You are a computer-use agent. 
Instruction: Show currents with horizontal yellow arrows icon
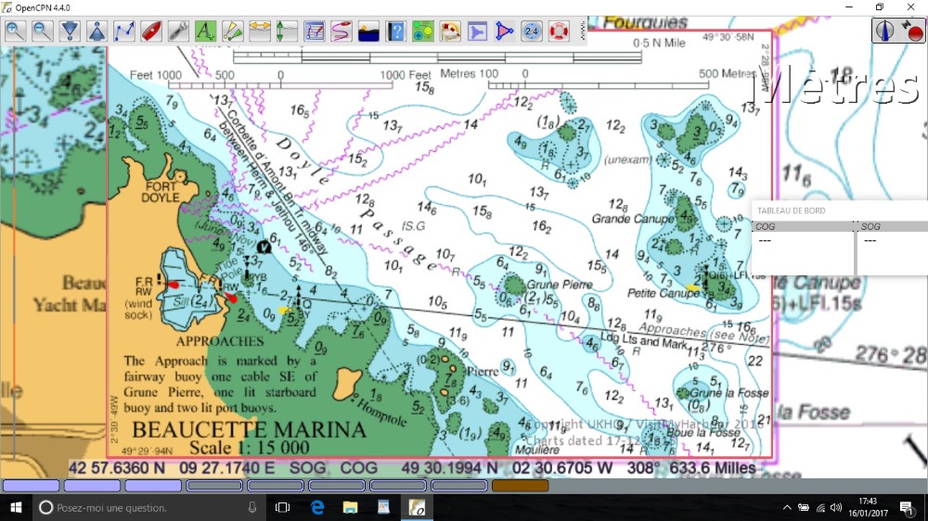(x=260, y=31)
